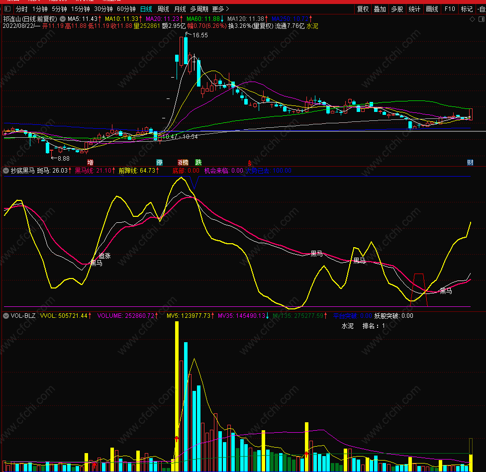Click the red S signal marker
486x472 pixels.
[x=250, y=163]
